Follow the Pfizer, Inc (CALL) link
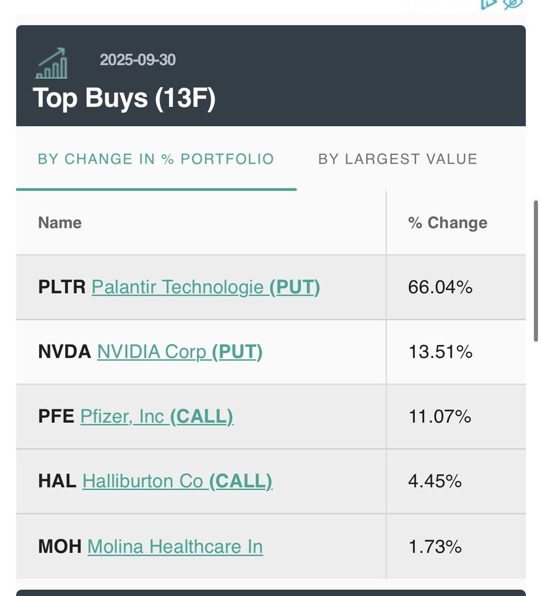 click(157, 416)
